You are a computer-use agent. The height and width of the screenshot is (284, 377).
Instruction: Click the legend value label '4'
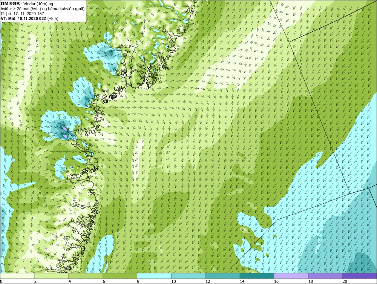point(70,281)
